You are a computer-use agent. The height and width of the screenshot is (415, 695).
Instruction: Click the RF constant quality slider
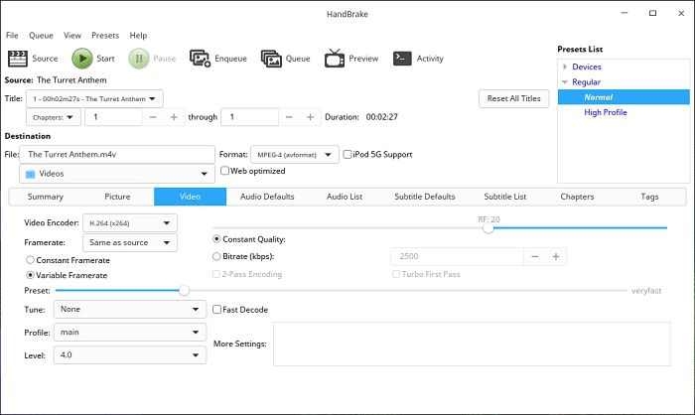point(488,227)
